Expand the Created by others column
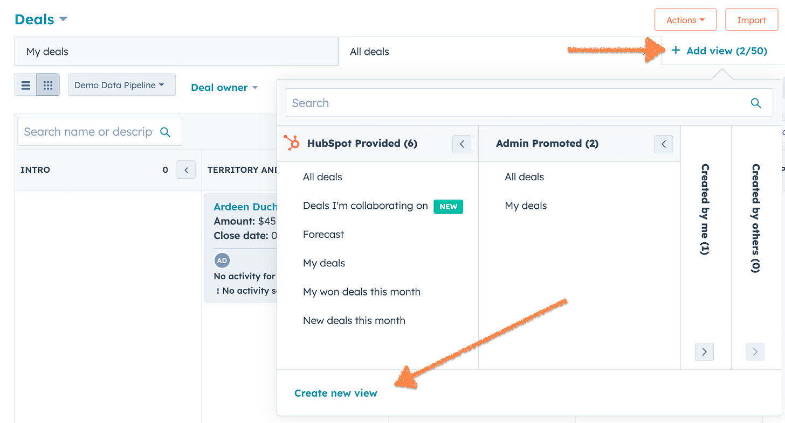This screenshot has width=785, height=423. 755,352
